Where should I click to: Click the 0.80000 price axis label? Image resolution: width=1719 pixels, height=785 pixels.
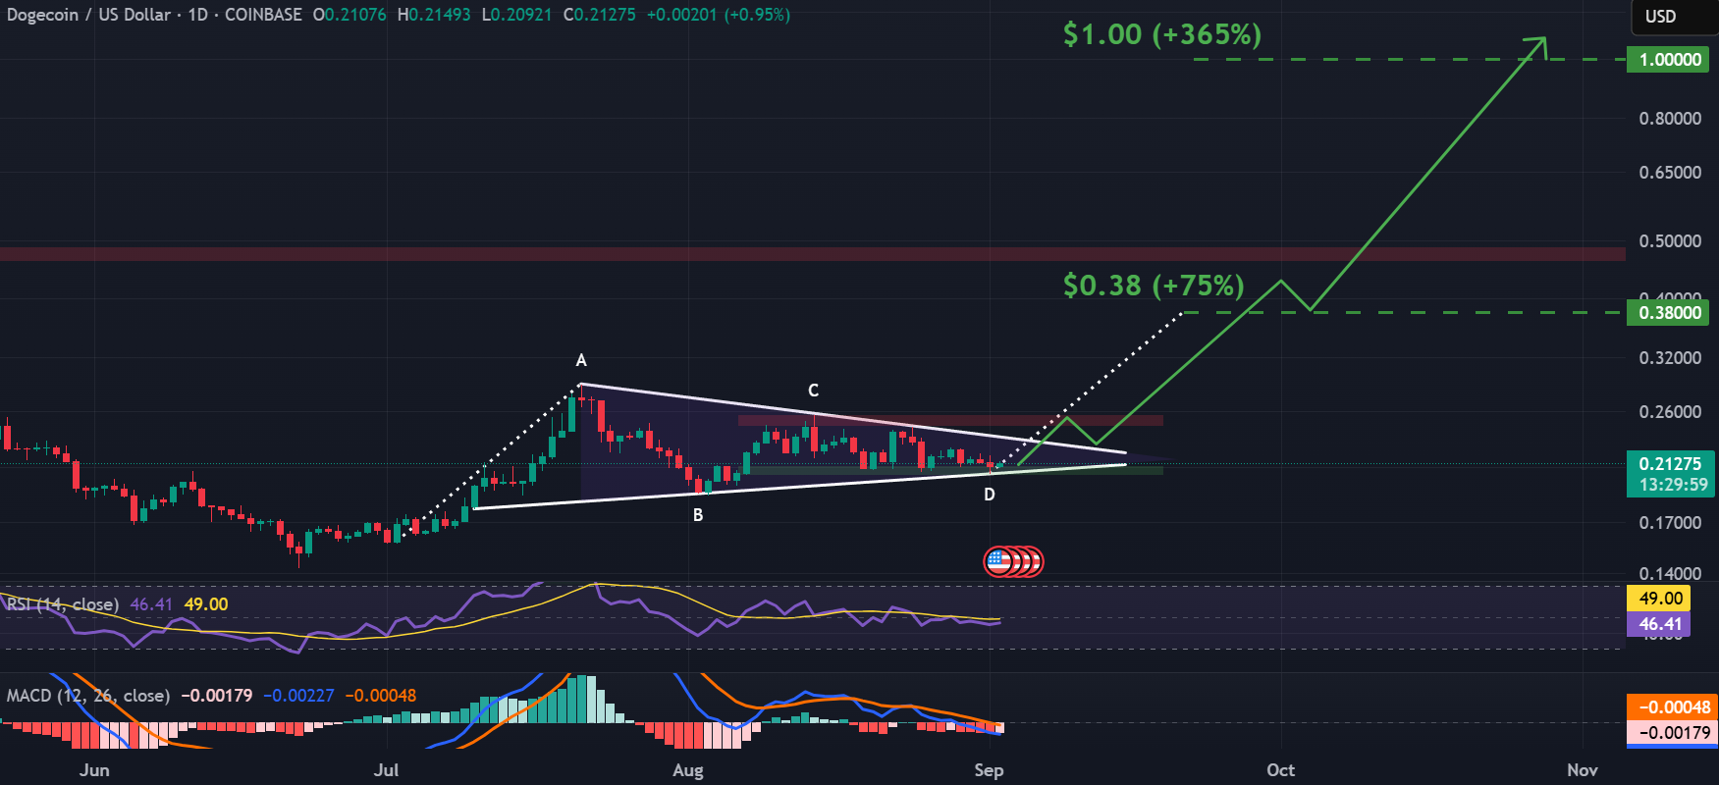(x=1670, y=119)
